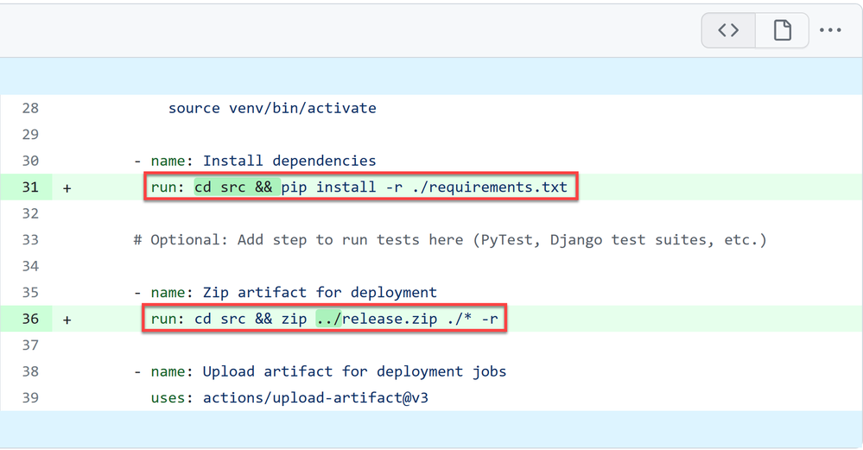
Task: Expand hidden lines below line 39
Action: 432,429
